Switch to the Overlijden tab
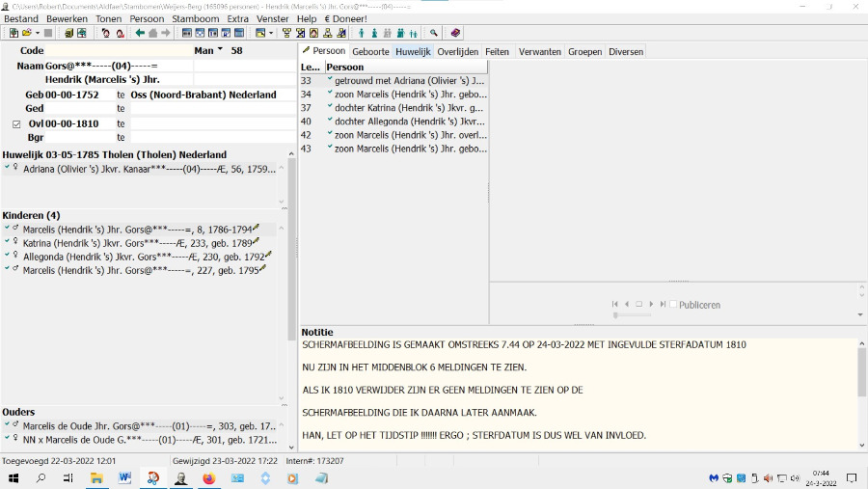Viewport: 868px width, 489px height. pyautogui.click(x=457, y=51)
